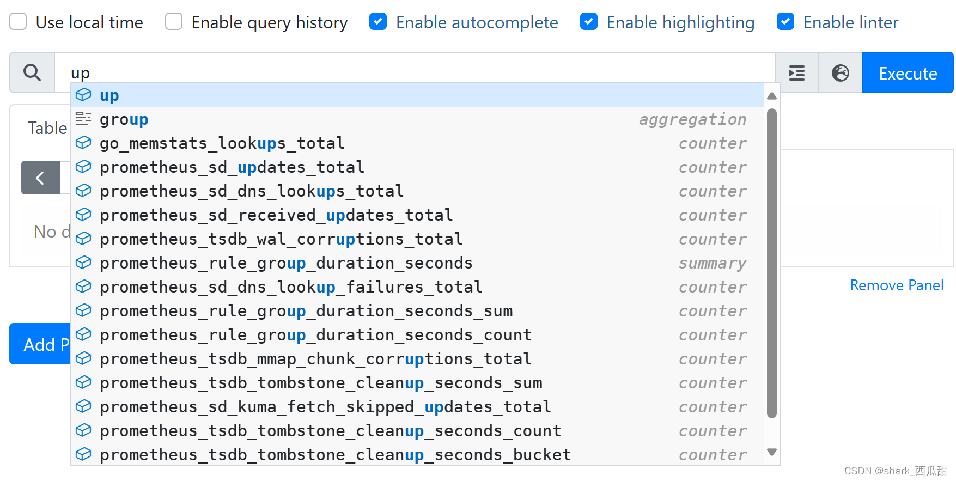
Task: Click cube icon beside prometheus_sd_kuma_fetch_skipped_updates_total
Action: [x=83, y=406]
